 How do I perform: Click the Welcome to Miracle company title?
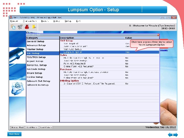click(x=152, y=26)
